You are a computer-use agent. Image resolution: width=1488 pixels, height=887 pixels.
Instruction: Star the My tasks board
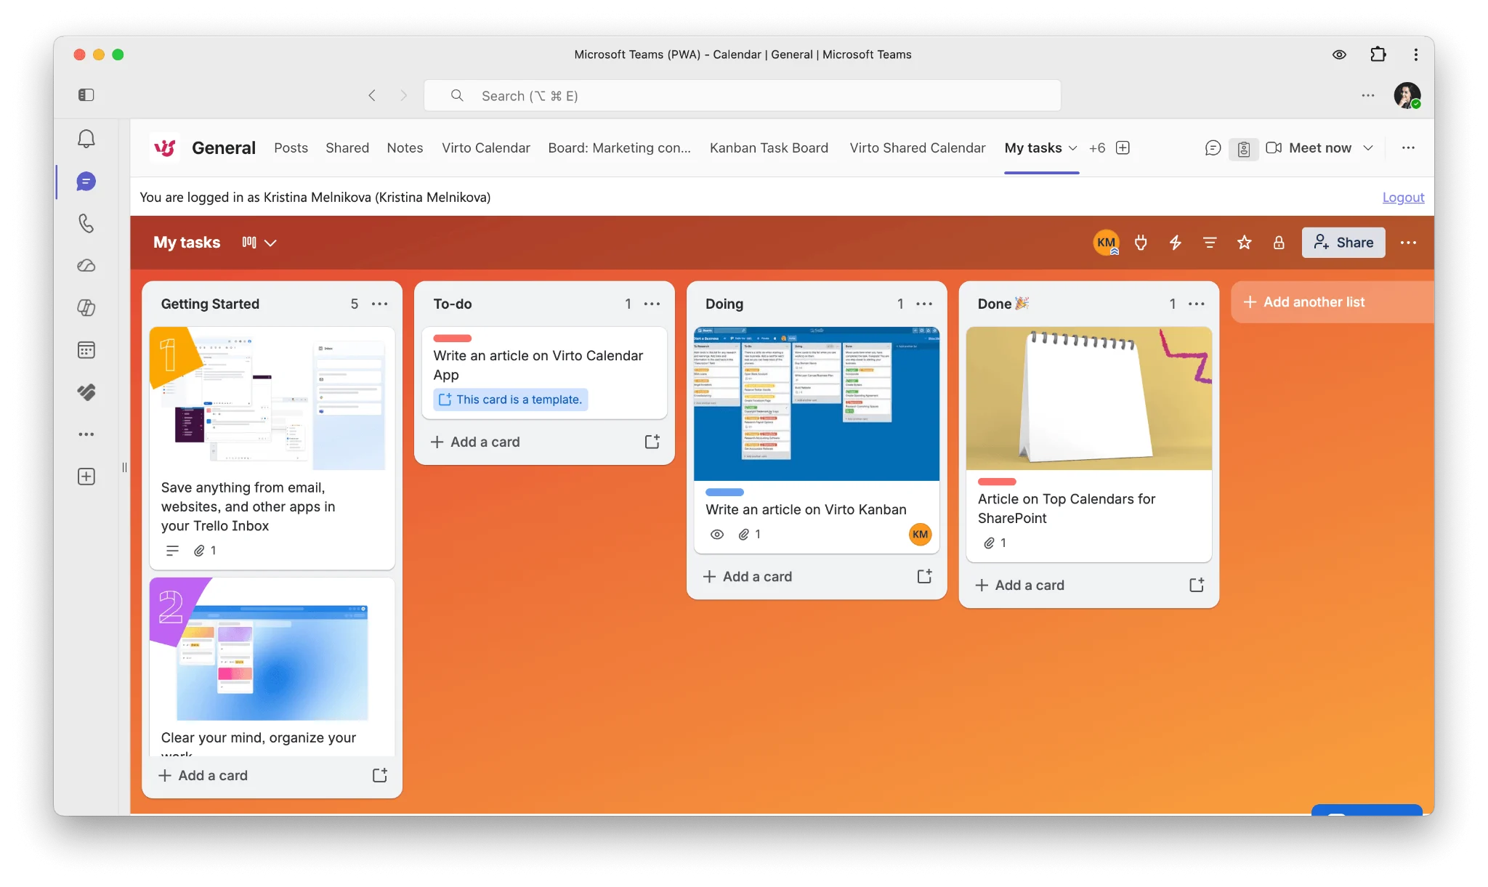click(1245, 243)
